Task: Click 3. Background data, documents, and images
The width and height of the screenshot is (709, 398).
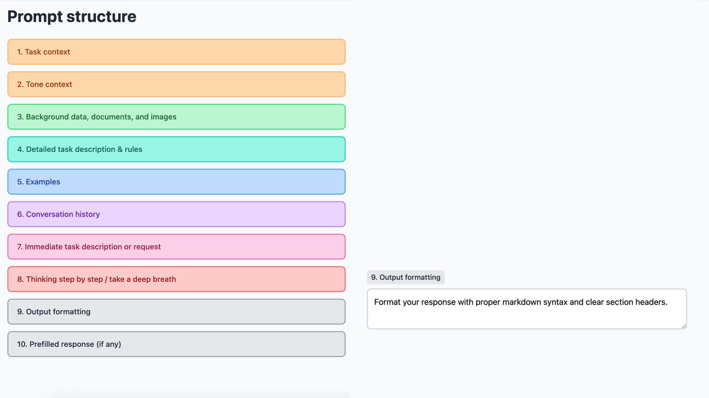Action: [x=177, y=117]
